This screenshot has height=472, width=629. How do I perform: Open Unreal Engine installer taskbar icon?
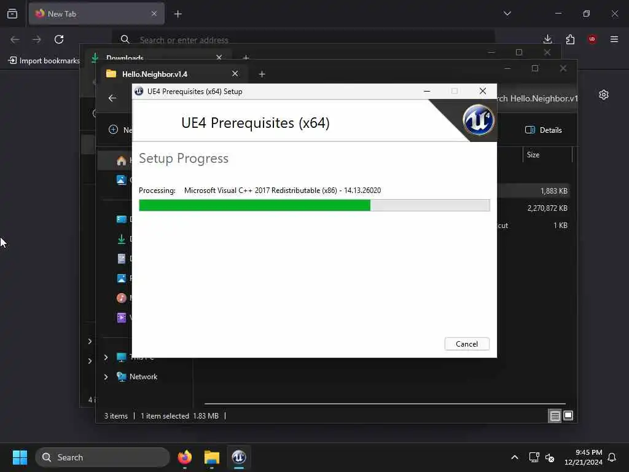click(239, 457)
